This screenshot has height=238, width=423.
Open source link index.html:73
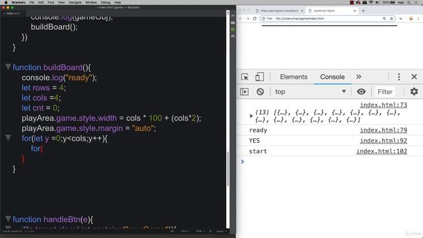[x=383, y=105]
